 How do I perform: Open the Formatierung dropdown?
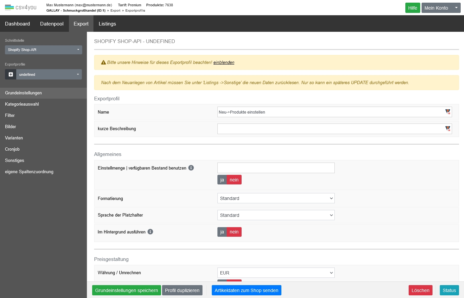pos(276,198)
